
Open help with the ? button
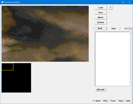click(x=110, y=8)
